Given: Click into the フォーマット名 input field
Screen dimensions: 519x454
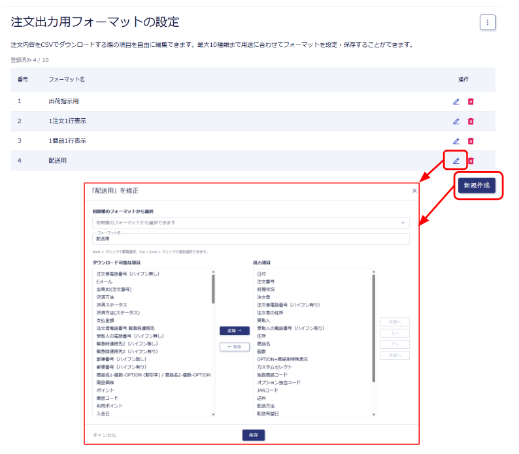Looking at the screenshot, I should pyautogui.click(x=251, y=239).
